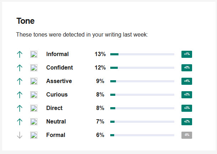This screenshot has height=154, width=217.
Task: Click the green +2% badge for Neutral
Action: pyautogui.click(x=187, y=122)
